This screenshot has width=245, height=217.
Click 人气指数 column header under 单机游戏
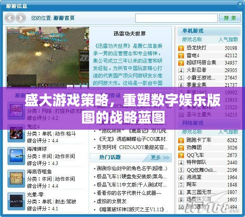[x=228, y=39]
